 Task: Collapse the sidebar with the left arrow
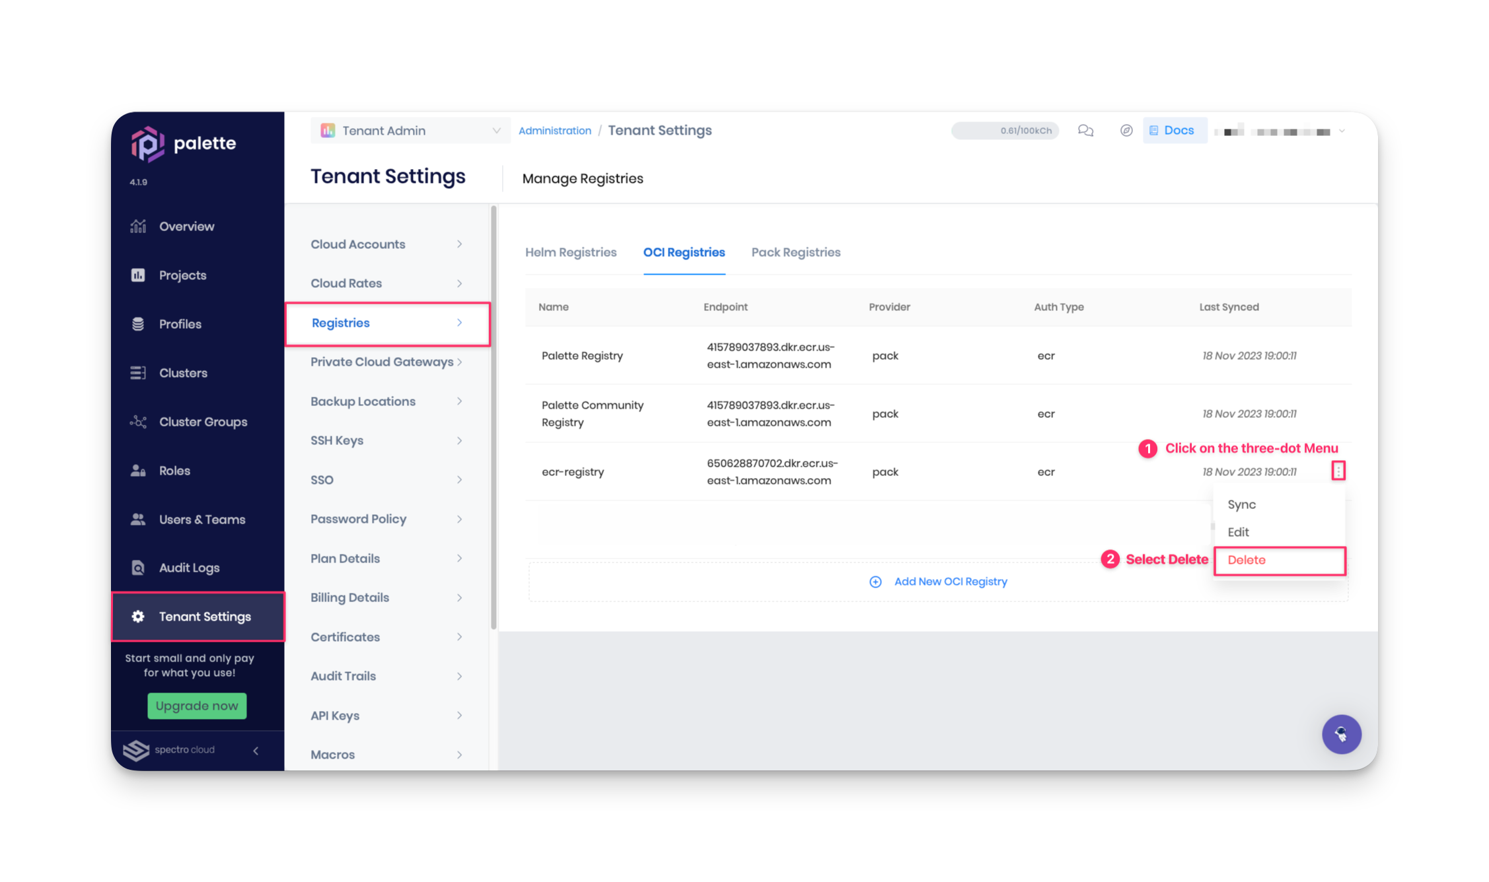pos(256,751)
